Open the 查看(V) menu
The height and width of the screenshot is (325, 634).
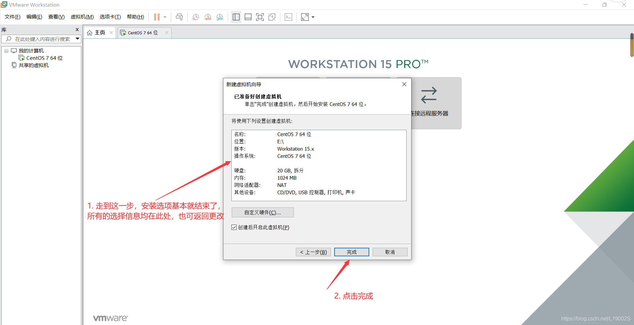point(57,17)
